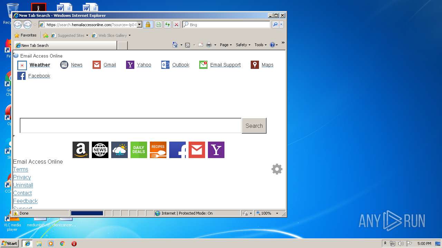Open the Contact link
The image size is (442, 248).
click(22, 193)
